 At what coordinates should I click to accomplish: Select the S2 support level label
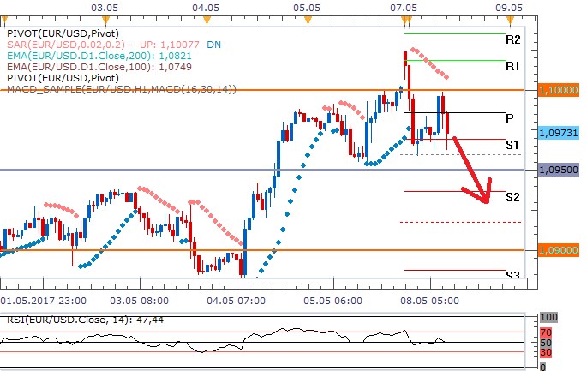(512, 197)
